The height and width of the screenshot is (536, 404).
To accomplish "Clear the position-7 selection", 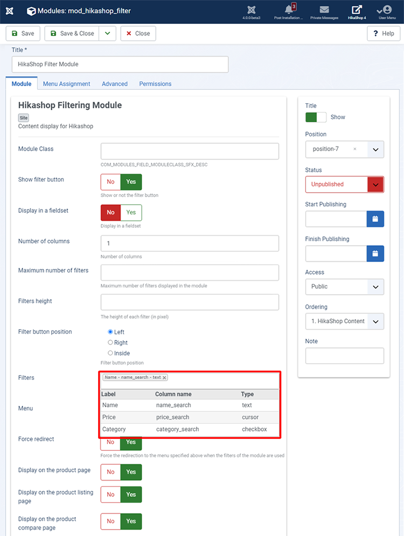I will (x=355, y=149).
